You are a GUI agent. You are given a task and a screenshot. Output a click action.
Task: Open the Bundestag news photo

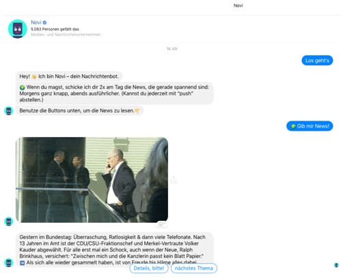coord(92,180)
